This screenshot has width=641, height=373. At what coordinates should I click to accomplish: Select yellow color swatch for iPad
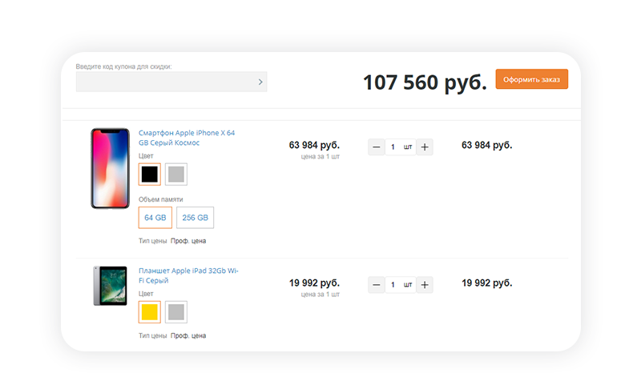[150, 312]
